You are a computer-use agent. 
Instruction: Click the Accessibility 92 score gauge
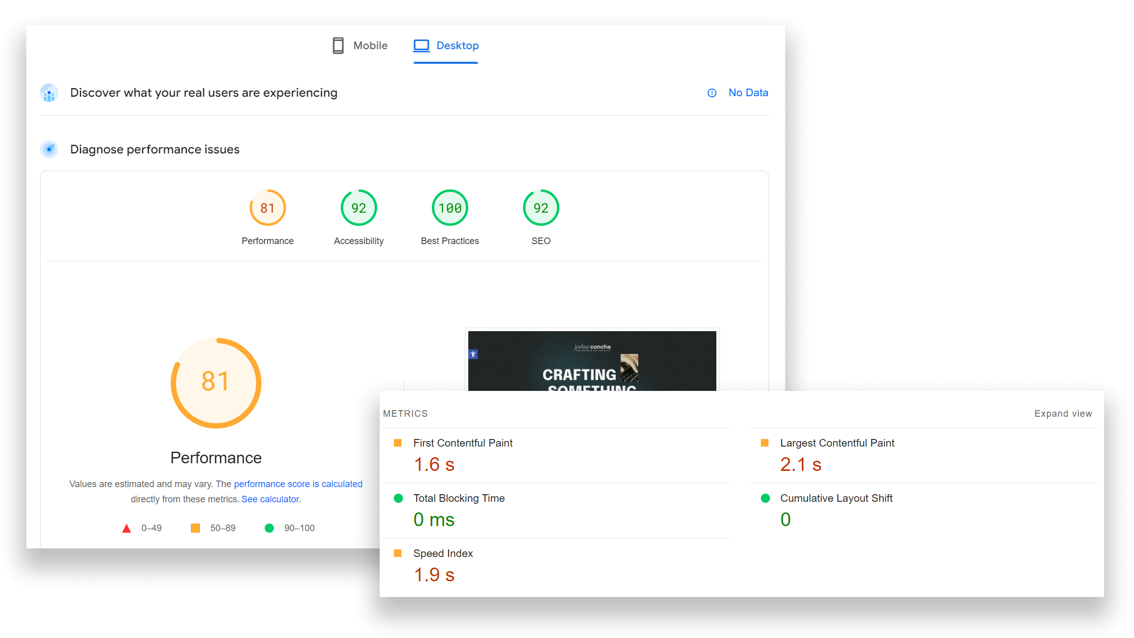pos(358,208)
